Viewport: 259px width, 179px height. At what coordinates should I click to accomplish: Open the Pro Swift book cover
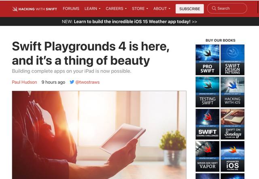tap(207, 60)
